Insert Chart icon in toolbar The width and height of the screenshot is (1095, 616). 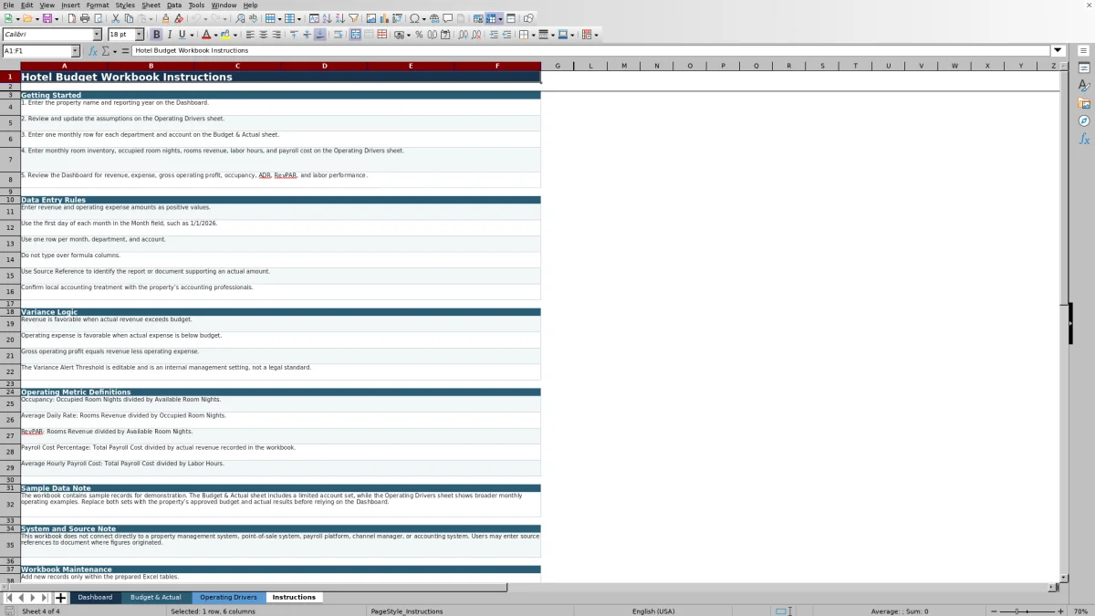(x=383, y=18)
